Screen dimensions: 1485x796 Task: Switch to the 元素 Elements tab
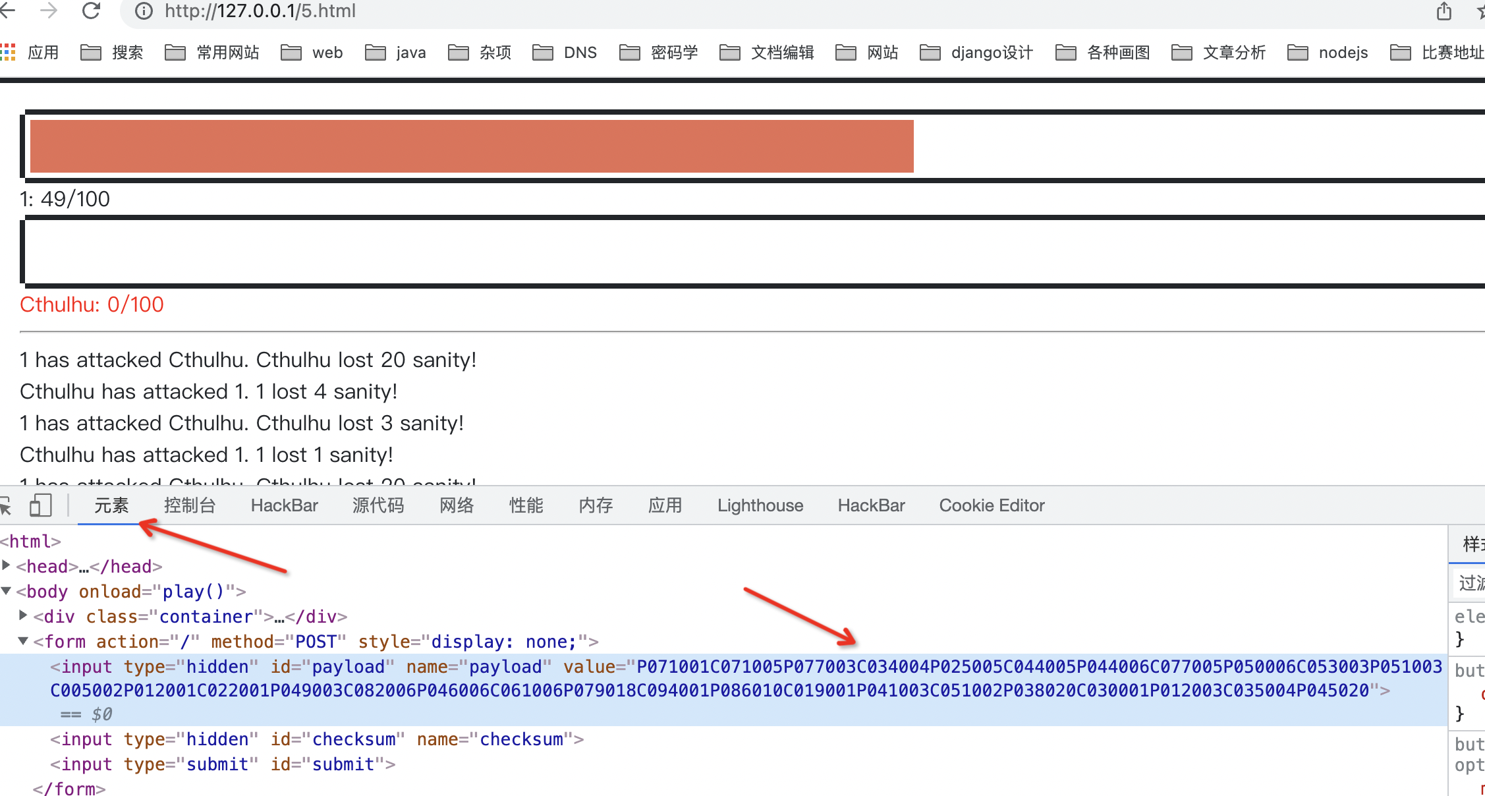point(111,505)
